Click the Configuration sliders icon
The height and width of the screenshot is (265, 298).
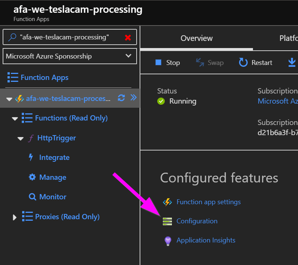(x=167, y=221)
